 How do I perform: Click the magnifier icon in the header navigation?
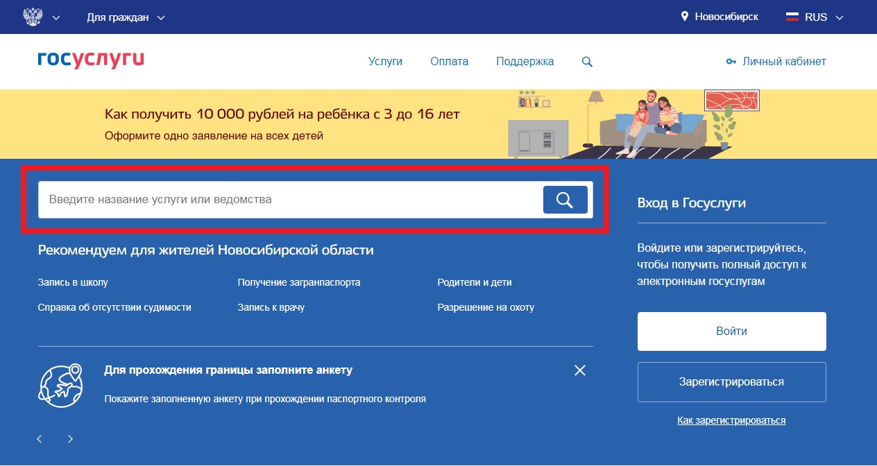(587, 62)
